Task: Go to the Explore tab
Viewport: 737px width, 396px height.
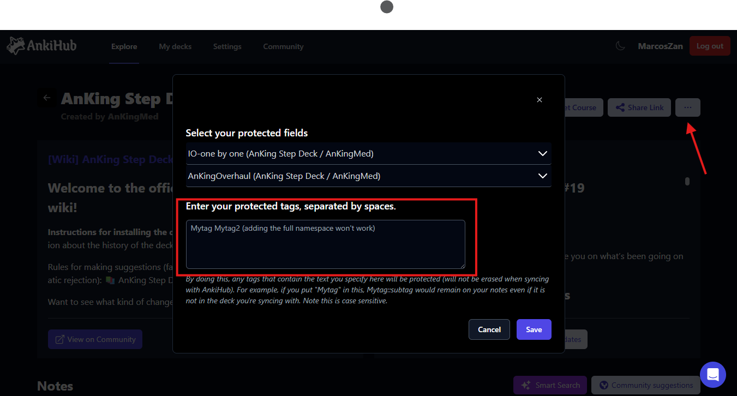Action: pos(124,46)
